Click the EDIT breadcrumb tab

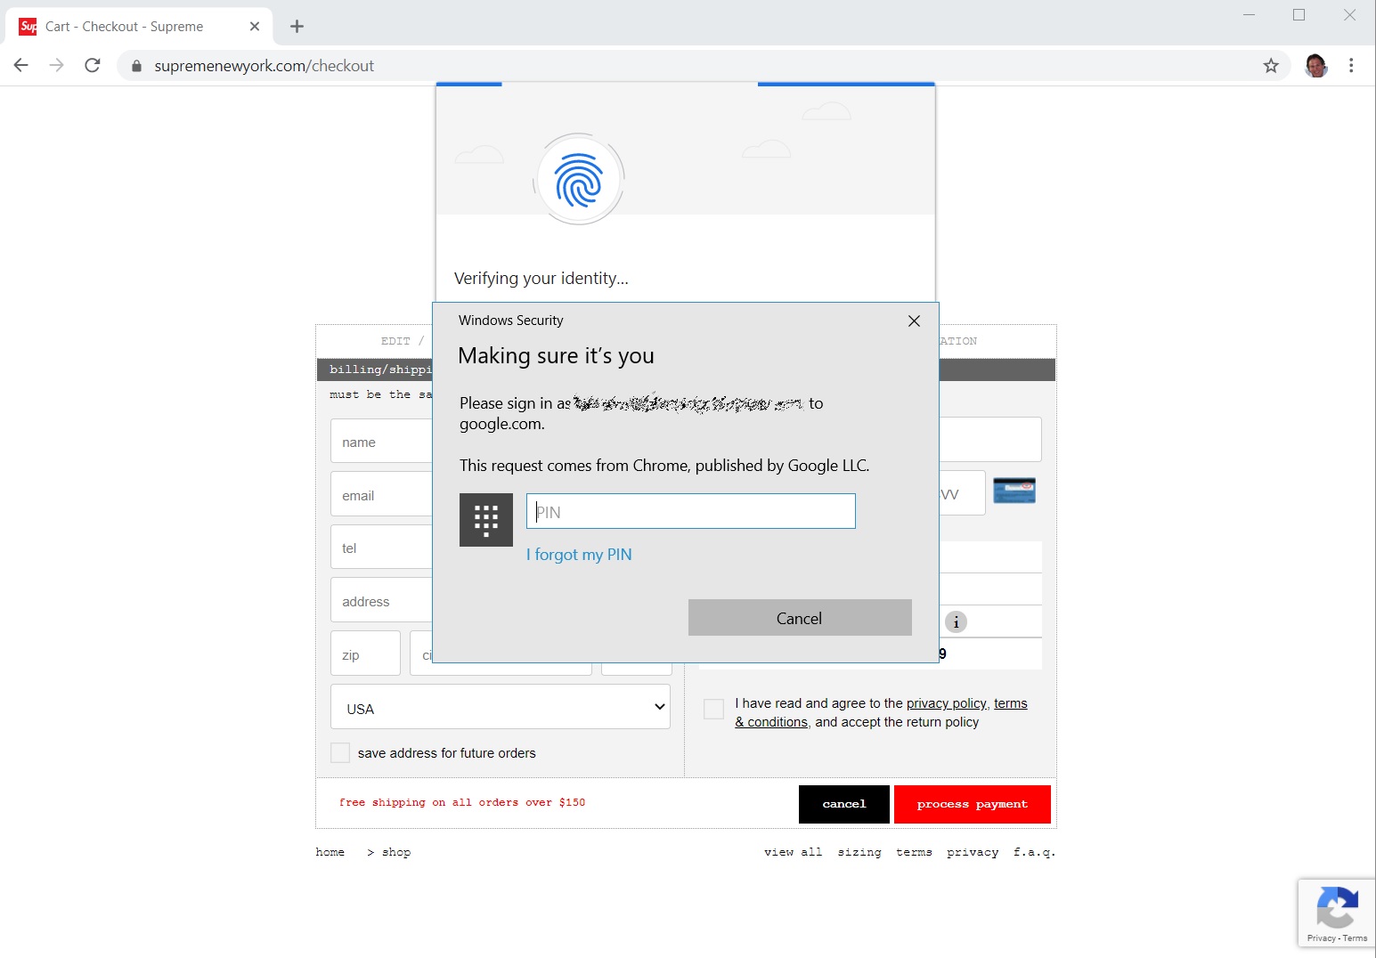[395, 341]
